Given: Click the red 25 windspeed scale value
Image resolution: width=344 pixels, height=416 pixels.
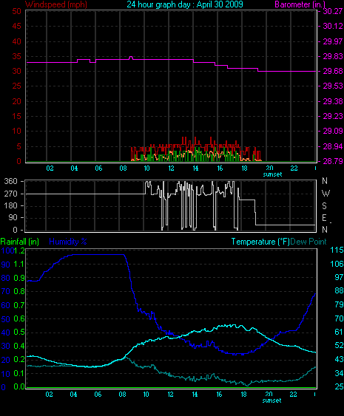Looking at the screenshot, I should click(16, 86).
